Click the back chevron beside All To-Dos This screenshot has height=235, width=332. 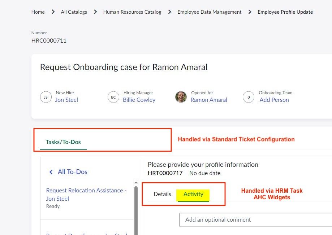[51, 172]
